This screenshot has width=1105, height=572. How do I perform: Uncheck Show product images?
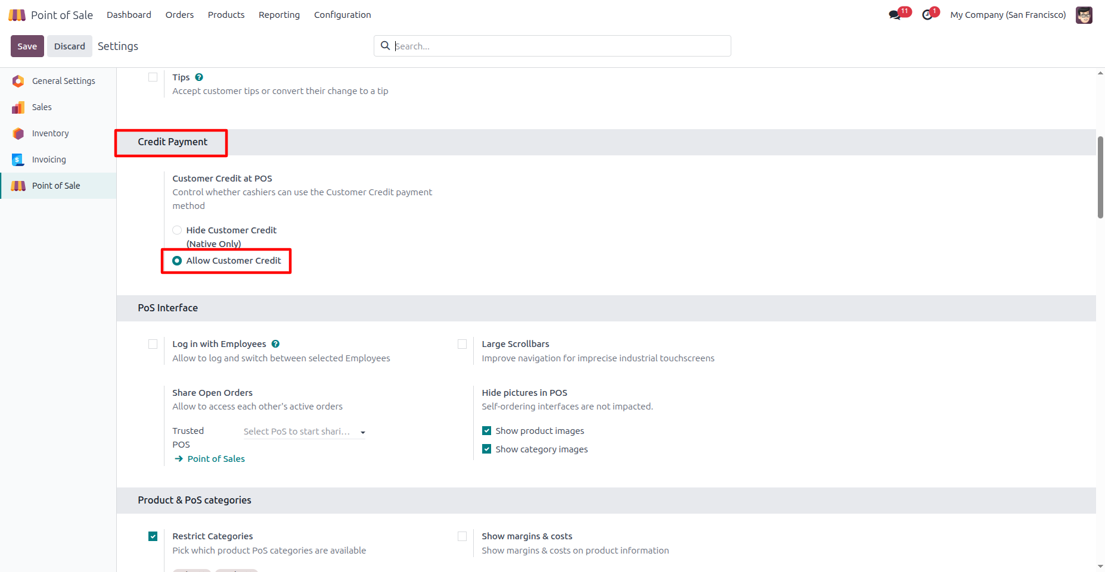click(486, 431)
